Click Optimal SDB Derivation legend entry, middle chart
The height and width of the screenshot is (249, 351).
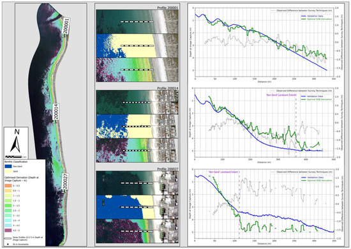point(317,100)
